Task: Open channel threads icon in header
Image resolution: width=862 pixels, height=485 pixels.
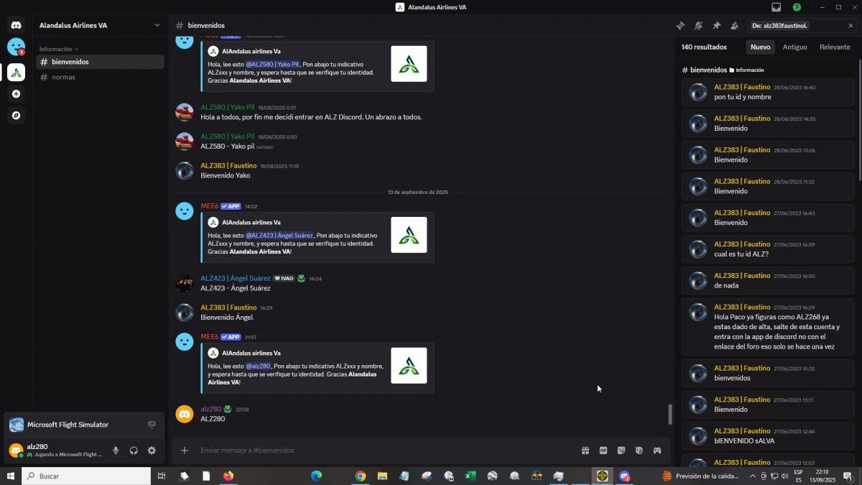Action: pyautogui.click(x=680, y=25)
